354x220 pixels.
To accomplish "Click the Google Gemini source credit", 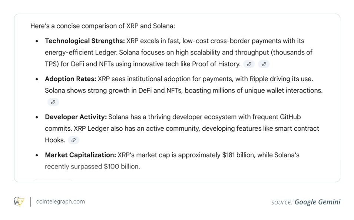I will (306, 202).
